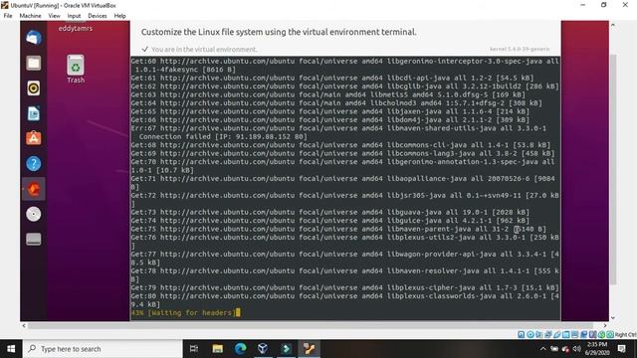The width and height of the screenshot is (637, 358).
Task: Click the VirtualBox recording status indicator
Action: click(584, 334)
